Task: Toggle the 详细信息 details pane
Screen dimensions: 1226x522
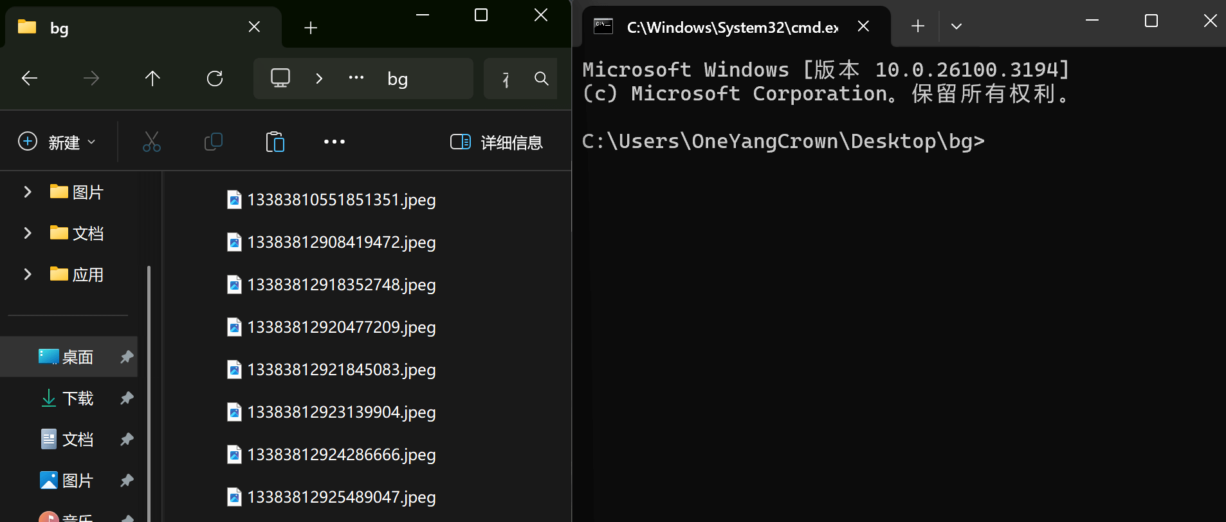Action: (x=497, y=142)
